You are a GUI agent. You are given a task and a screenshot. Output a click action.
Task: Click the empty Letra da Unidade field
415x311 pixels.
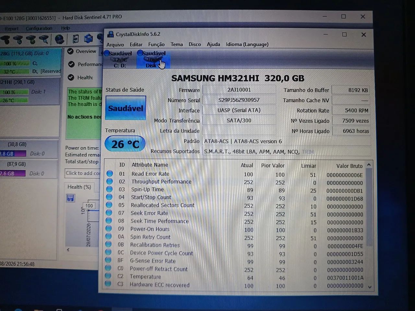[239, 131]
